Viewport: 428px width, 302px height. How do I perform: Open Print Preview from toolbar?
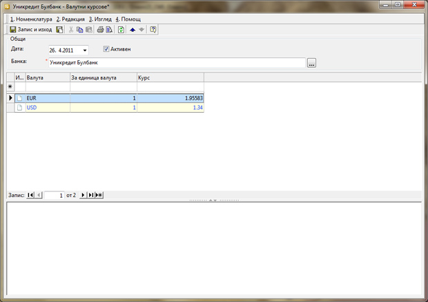pos(109,30)
